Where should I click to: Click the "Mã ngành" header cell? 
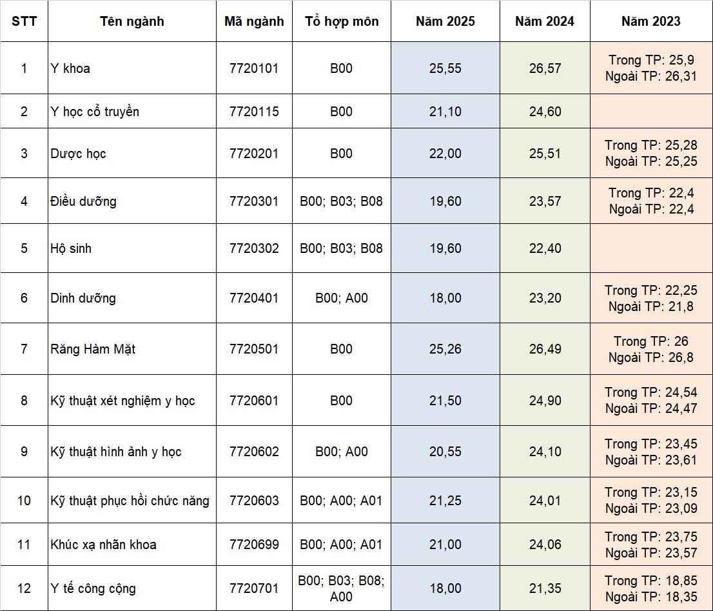pos(254,21)
